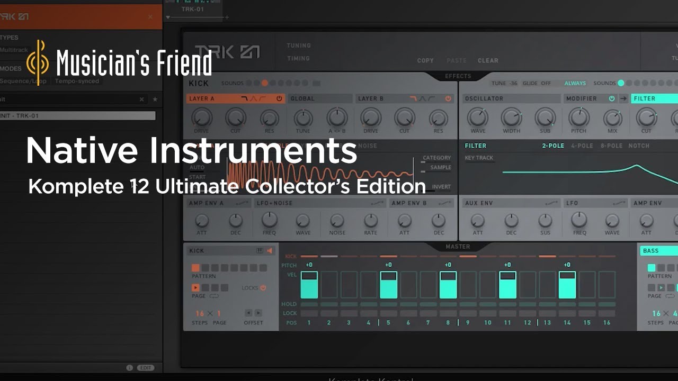This screenshot has height=381, width=678.
Task: Select the first Kick page play square
Action: [195, 288]
